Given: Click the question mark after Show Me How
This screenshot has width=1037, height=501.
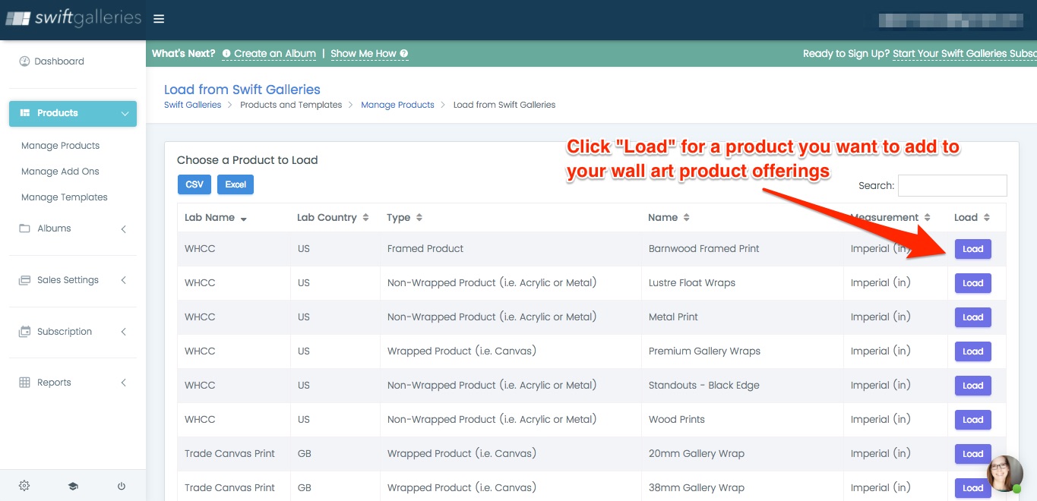Looking at the screenshot, I should point(404,54).
